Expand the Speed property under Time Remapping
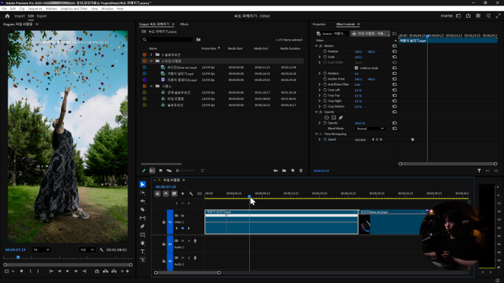 pyautogui.click(x=321, y=139)
